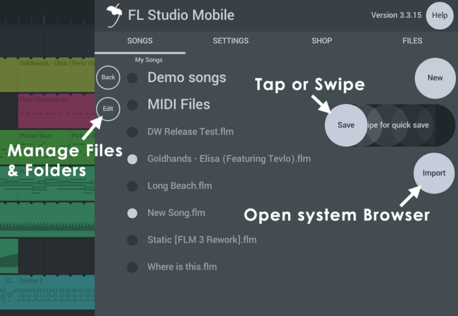Click the FL Studio fruit logo
This screenshot has height=316, width=458.
point(114,15)
